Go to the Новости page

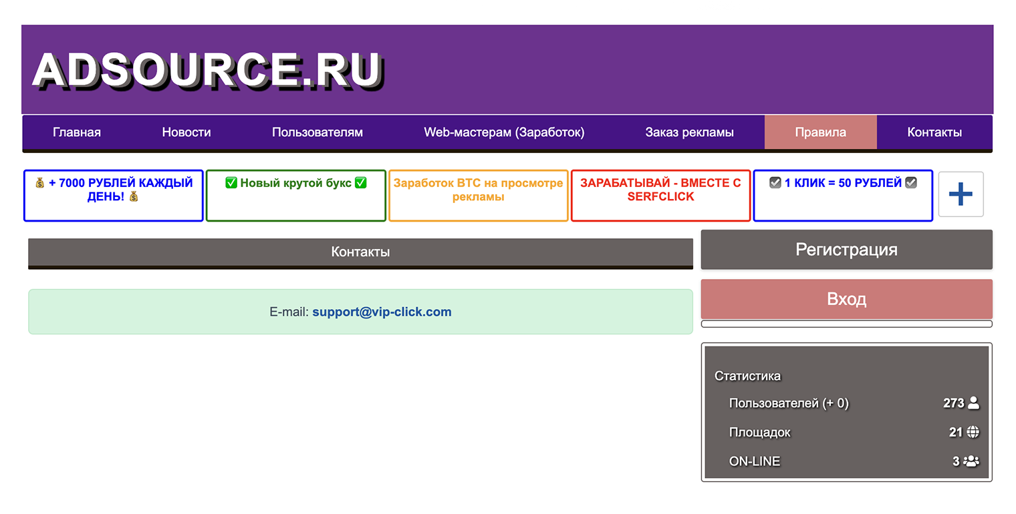click(x=186, y=132)
